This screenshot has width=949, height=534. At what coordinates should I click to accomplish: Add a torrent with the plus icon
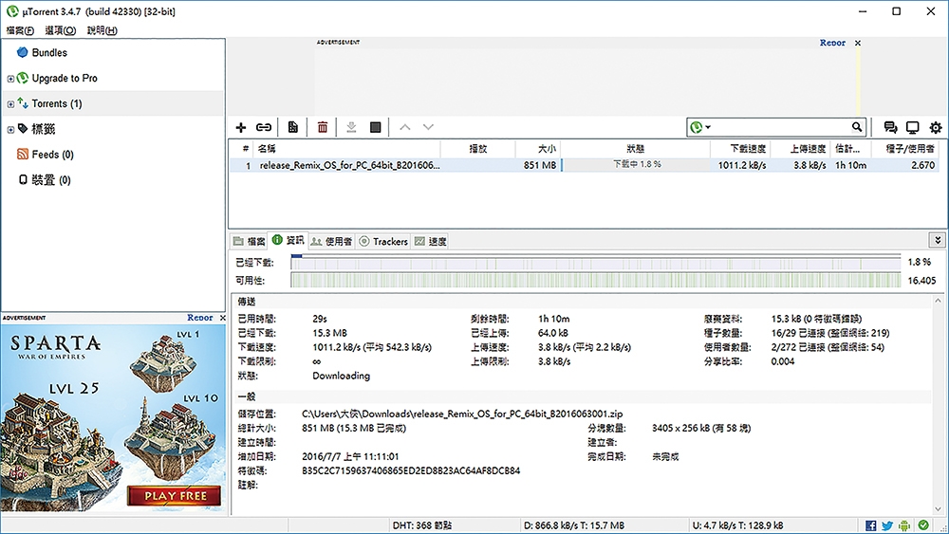(241, 128)
